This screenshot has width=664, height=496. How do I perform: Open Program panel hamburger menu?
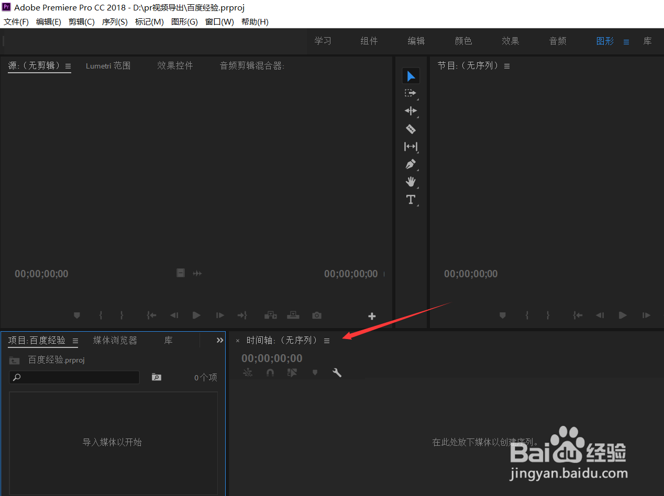(507, 66)
